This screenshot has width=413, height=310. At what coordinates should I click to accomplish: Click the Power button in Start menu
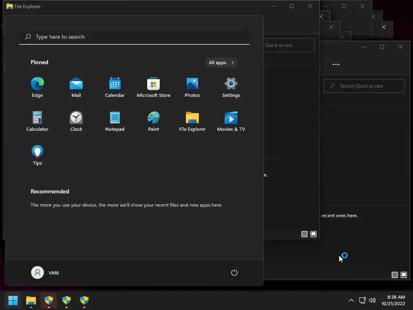234,272
